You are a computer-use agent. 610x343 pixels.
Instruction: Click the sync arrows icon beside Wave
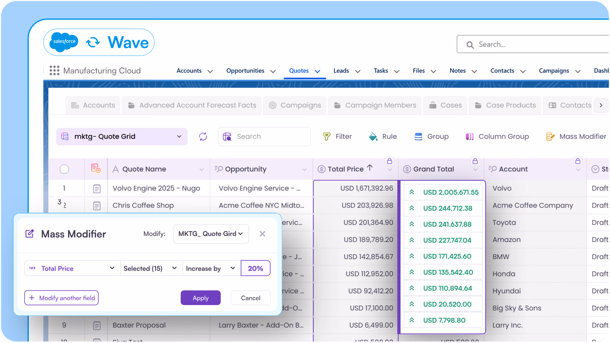(x=93, y=42)
